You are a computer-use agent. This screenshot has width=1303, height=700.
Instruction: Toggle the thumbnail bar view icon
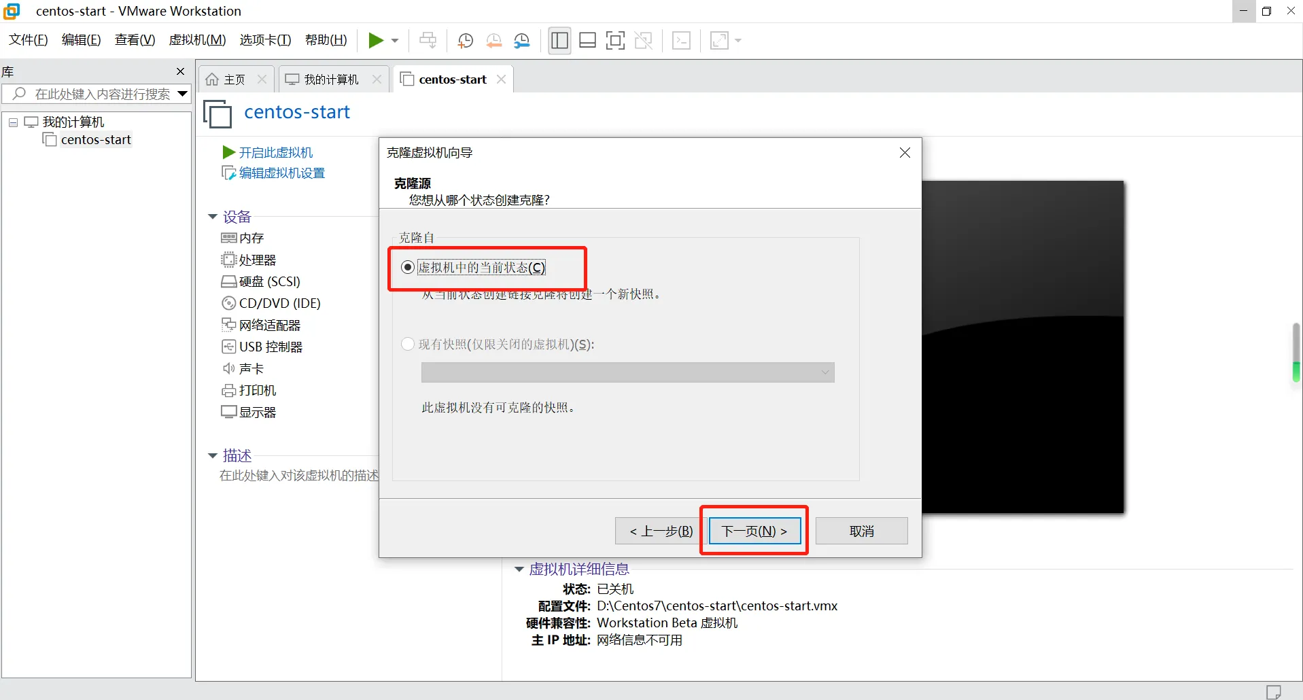tap(587, 41)
